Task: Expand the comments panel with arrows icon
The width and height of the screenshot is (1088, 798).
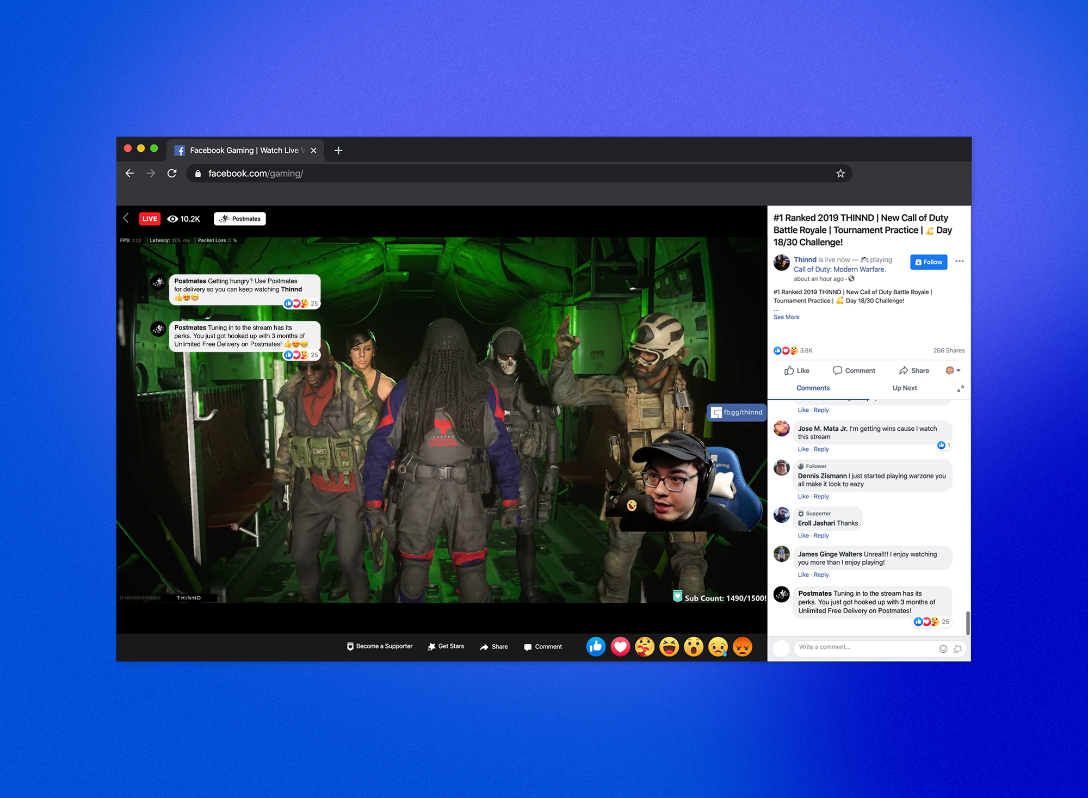Action: pos(961,388)
